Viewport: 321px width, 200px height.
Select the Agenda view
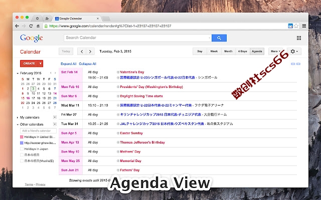click(x=257, y=51)
